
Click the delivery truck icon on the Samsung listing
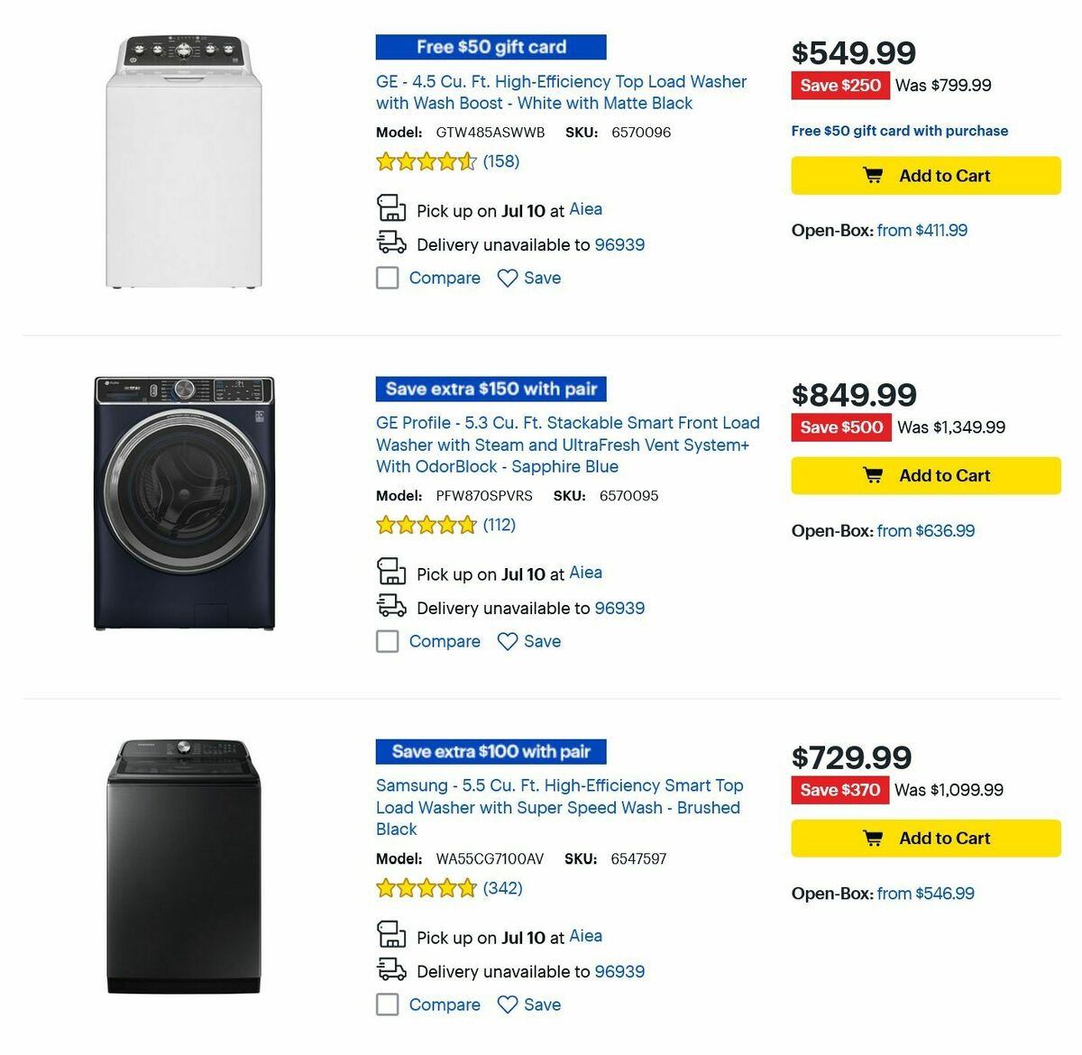coord(391,969)
